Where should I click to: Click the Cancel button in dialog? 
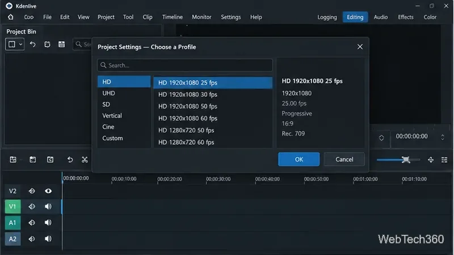[344, 160]
